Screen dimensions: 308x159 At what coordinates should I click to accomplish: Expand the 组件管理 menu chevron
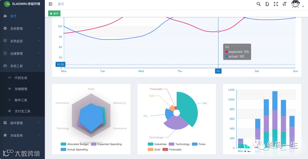pos(39,123)
